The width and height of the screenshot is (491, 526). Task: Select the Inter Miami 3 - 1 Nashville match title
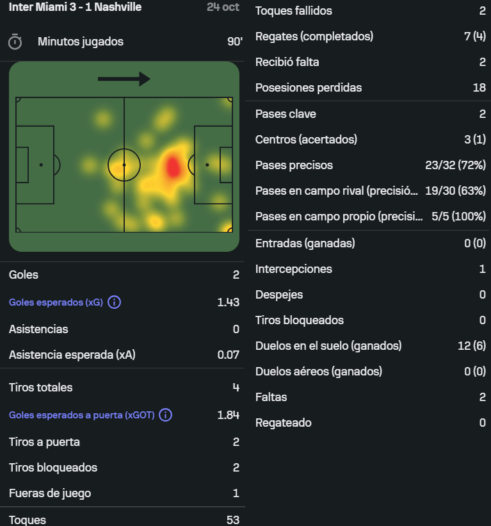pos(76,8)
